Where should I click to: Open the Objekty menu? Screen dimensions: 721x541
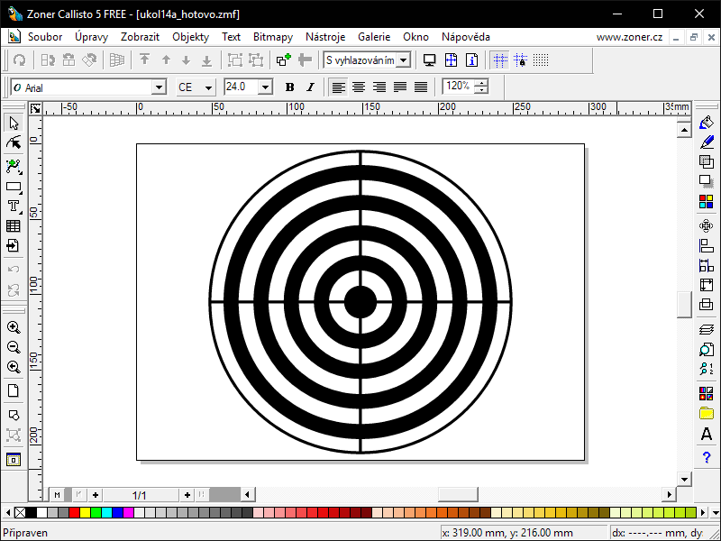(190, 37)
